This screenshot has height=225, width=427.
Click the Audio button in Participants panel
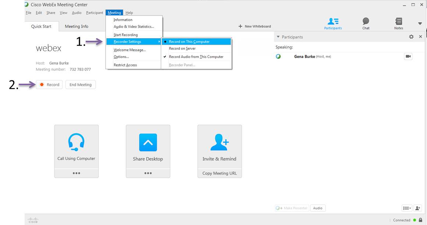pyautogui.click(x=318, y=208)
